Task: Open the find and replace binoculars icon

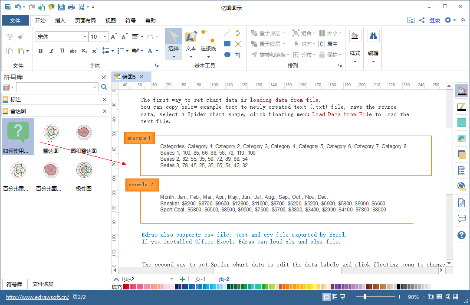Action: click(x=373, y=36)
